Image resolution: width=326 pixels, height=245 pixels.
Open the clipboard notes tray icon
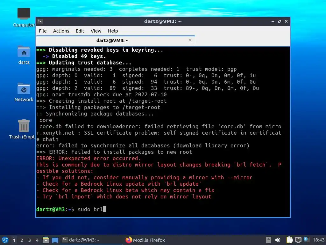tap(289, 240)
